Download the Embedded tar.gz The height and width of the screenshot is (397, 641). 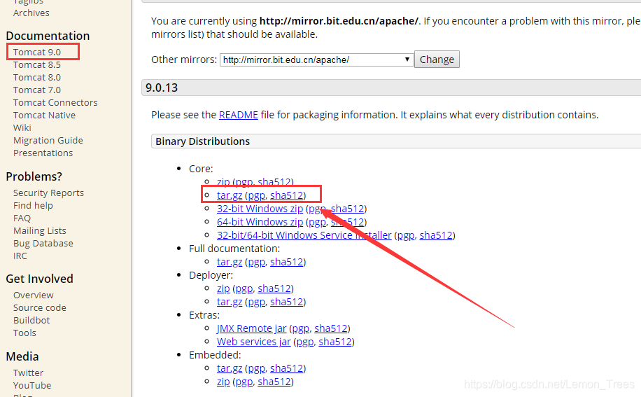coord(230,368)
